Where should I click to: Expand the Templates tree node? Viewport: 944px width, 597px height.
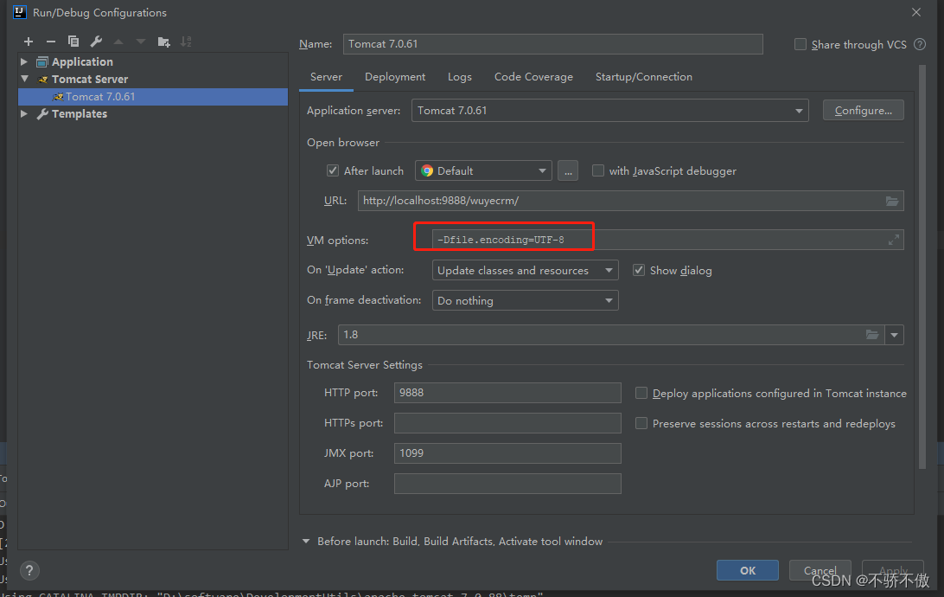[x=24, y=113]
